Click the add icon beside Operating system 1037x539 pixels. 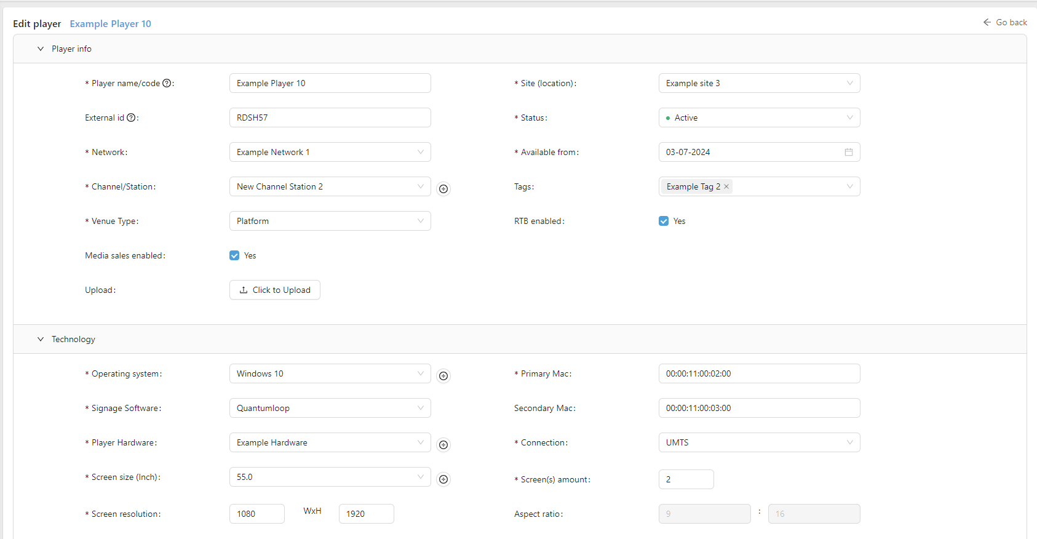point(443,376)
